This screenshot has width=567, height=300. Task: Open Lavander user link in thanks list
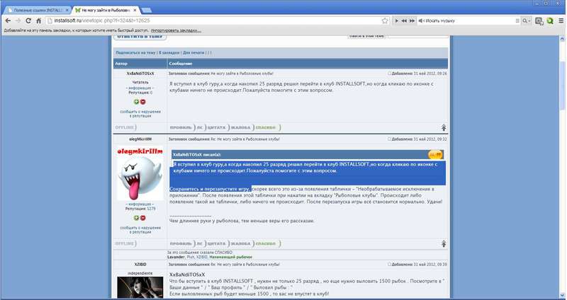[x=176, y=257]
